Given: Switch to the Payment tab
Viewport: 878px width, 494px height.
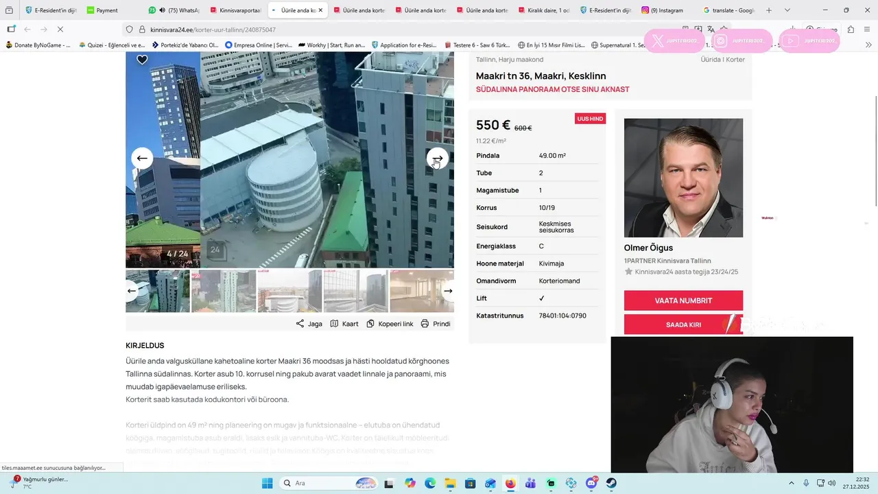Looking at the screenshot, I should coord(111,10).
